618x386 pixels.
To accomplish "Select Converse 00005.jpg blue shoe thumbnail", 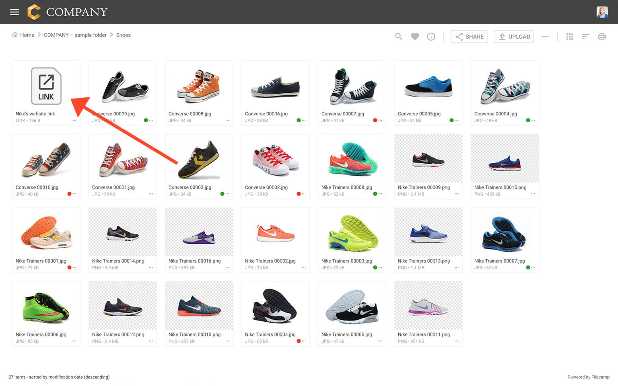I will point(428,85).
